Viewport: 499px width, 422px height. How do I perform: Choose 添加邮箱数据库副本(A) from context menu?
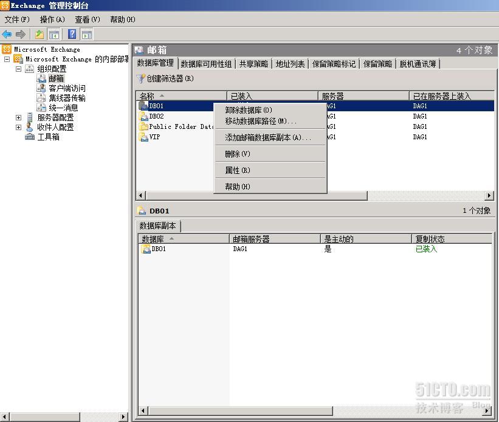pyautogui.click(x=270, y=137)
